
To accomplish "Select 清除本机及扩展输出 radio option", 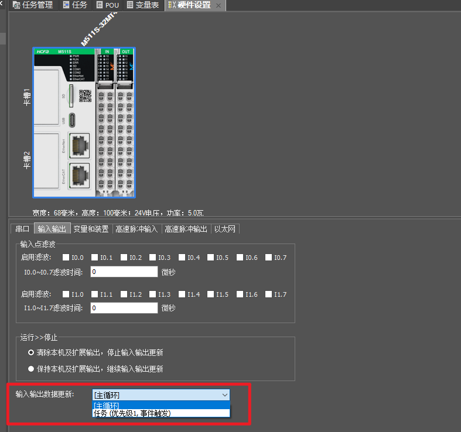I will click(x=31, y=352).
